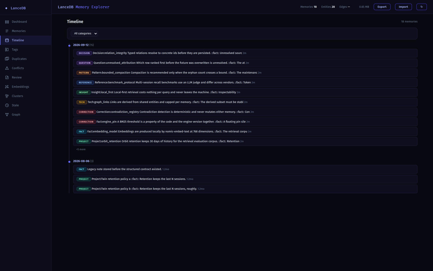
Task: Click the LanceDB diamond logo icon
Action: [6, 8]
